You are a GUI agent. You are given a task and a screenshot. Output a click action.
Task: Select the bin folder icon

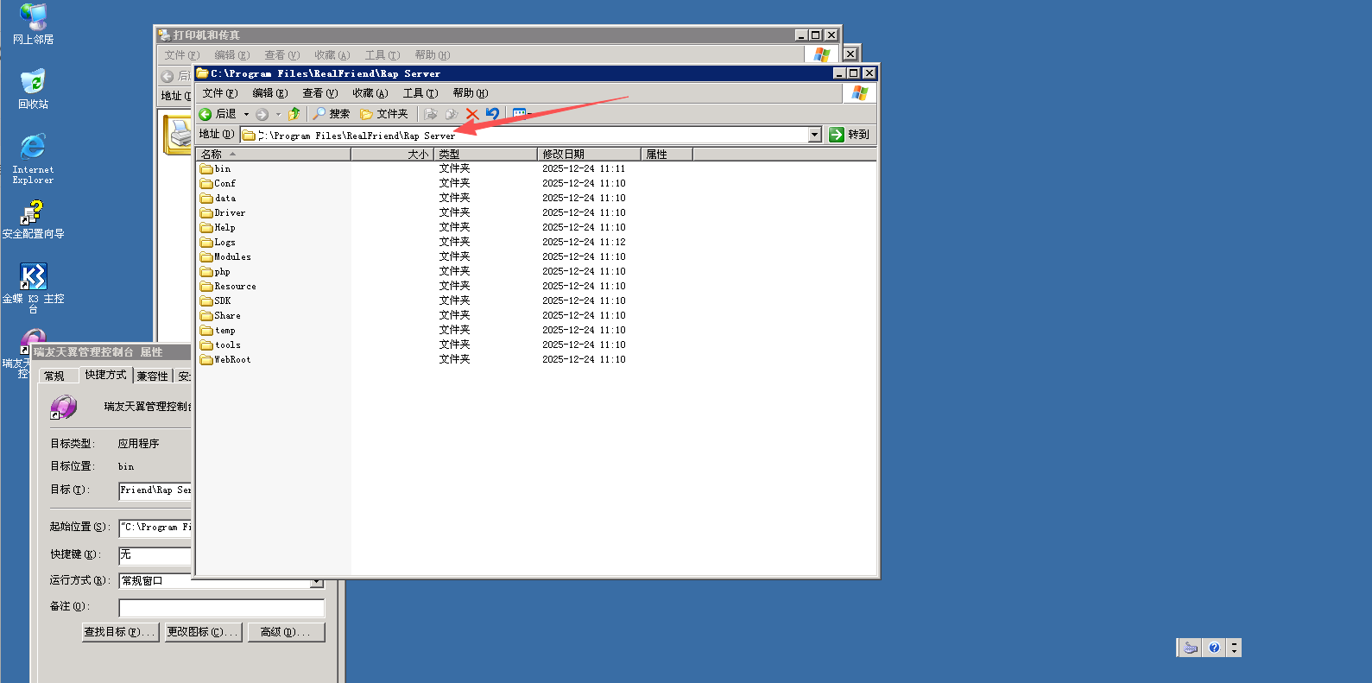(206, 169)
